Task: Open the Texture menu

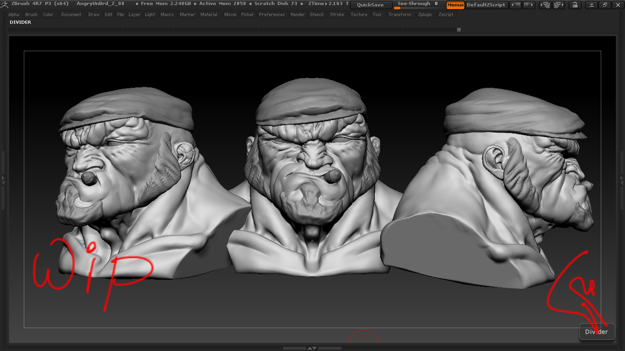Action: (359, 15)
